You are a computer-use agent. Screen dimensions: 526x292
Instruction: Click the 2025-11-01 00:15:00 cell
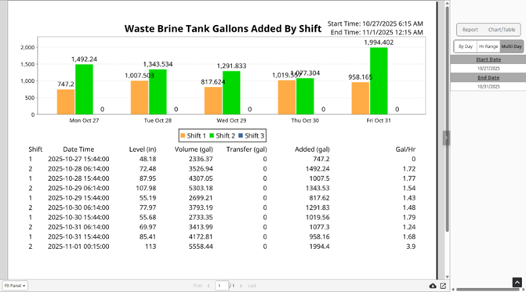78,247
